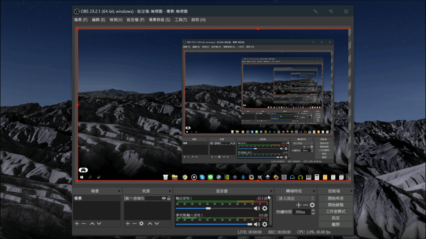Move the scene down in the 場景 panel
The height and width of the screenshot is (239, 426).
tap(99, 223)
